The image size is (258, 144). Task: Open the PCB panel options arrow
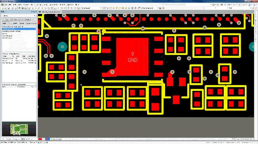pos(32,12)
